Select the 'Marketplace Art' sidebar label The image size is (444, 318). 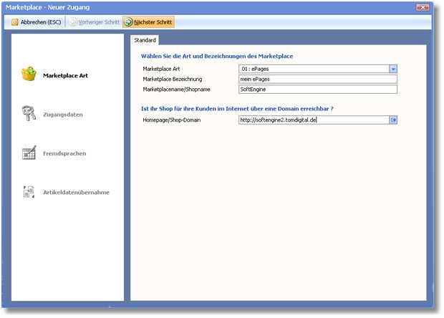pos(66,74)
